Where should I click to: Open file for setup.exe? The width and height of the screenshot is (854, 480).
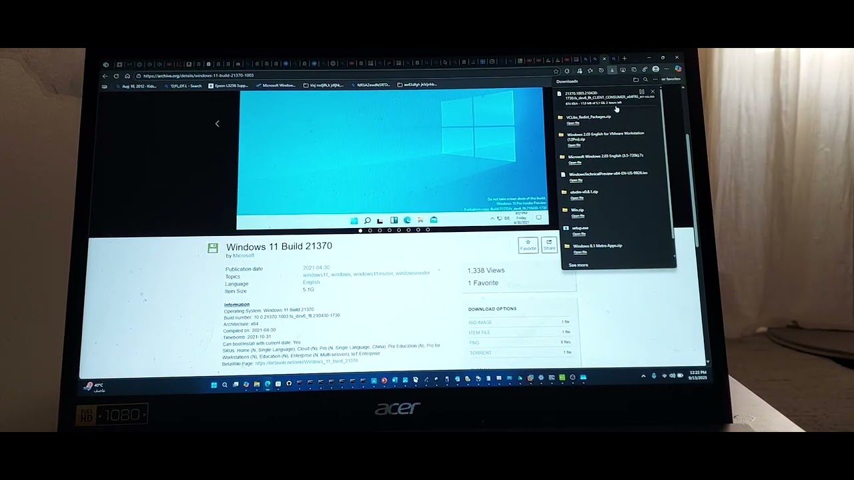tap(579, 234)
